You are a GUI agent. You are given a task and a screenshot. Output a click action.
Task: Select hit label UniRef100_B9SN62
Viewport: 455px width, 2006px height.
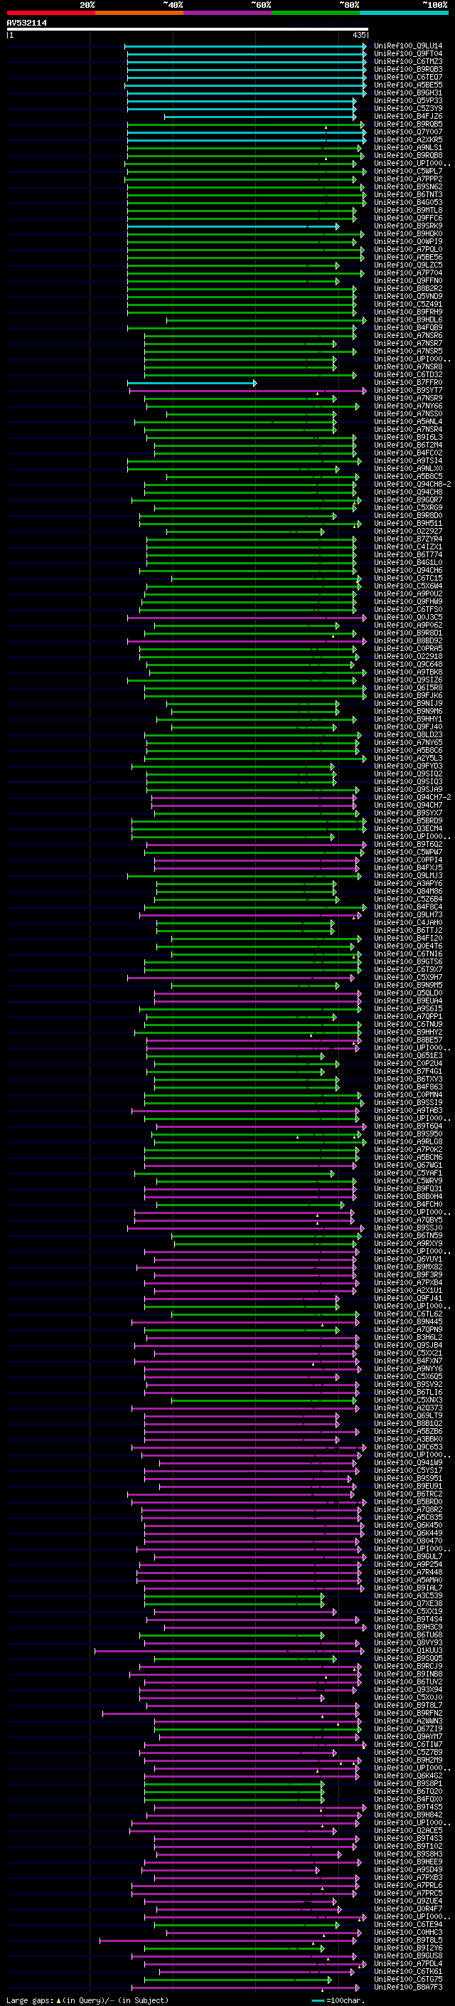[408, 187]
